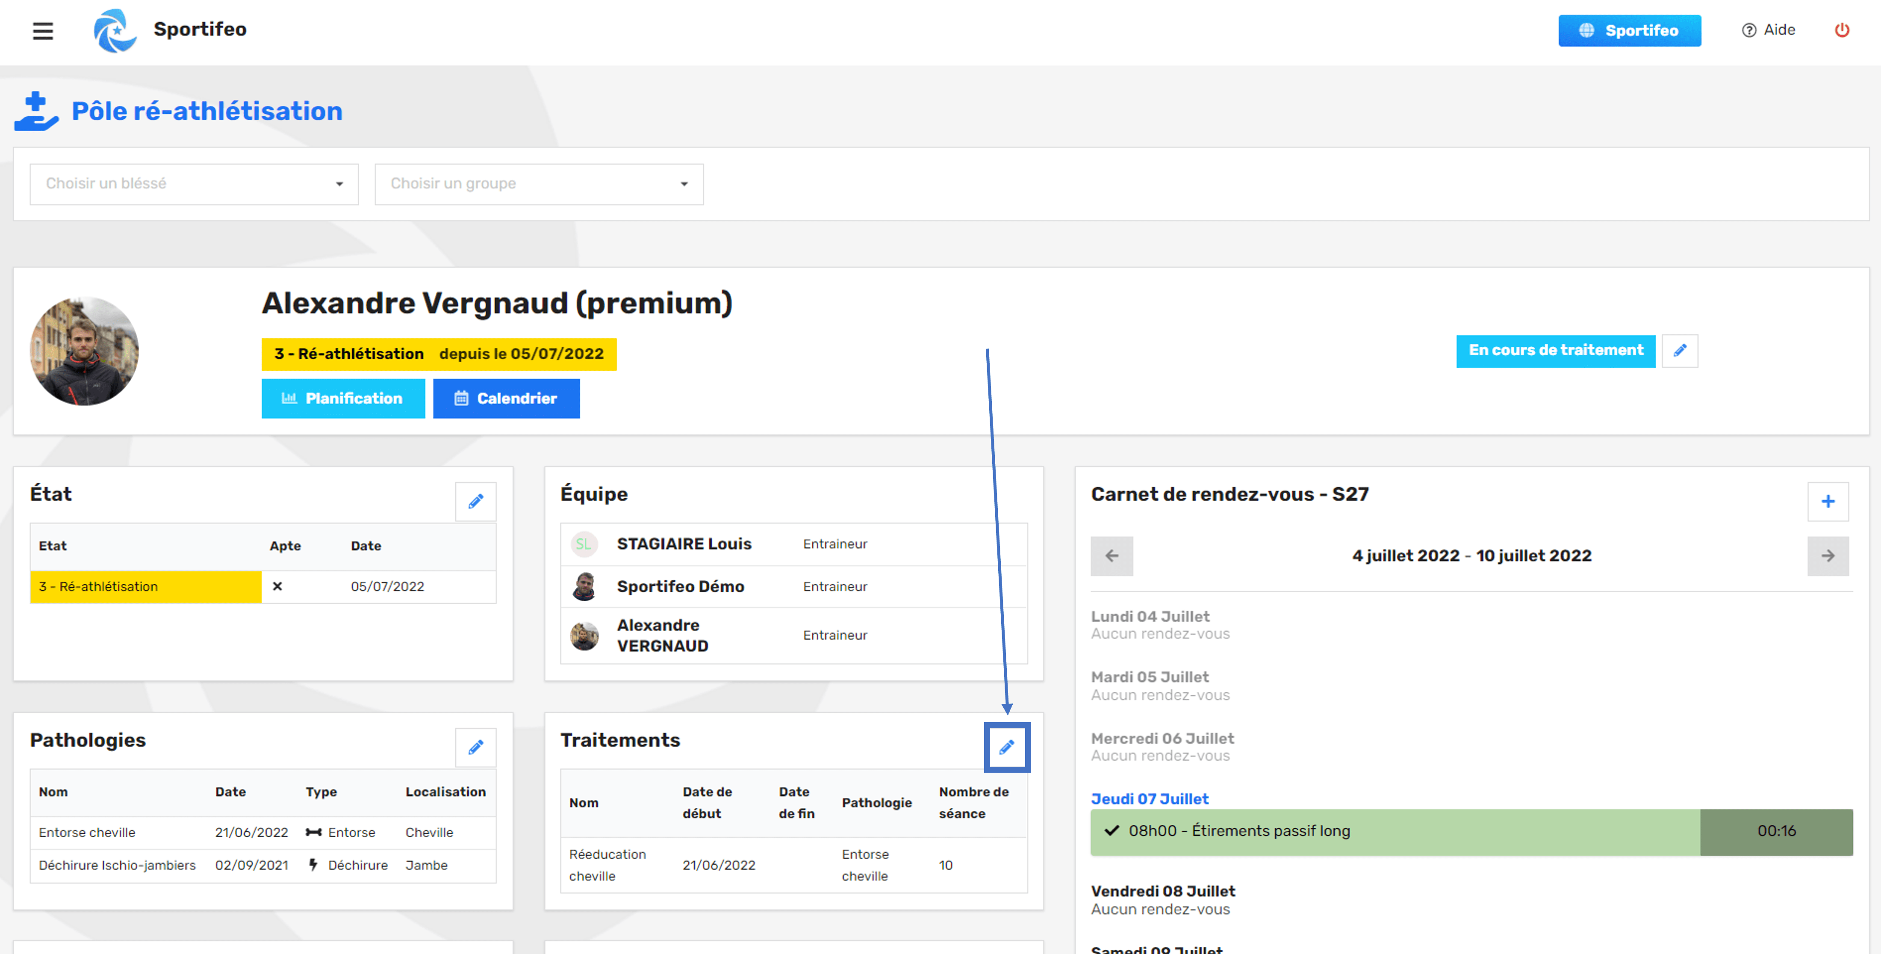Select the Réeducation cheville treatment row
This screenshot has height=954, width=1881.
[x=794, y=865]
